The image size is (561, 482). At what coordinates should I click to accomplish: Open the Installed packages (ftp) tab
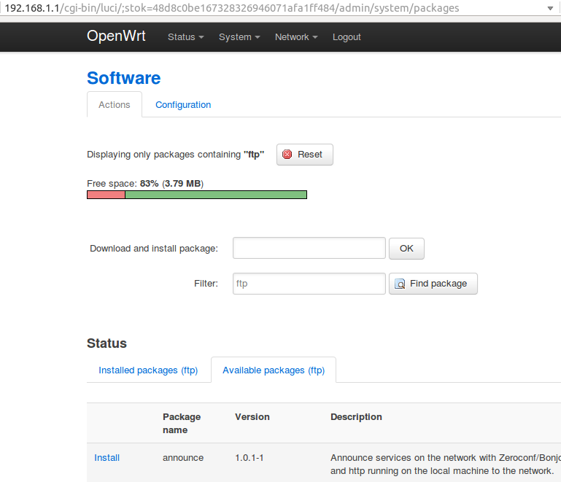[148, 370]
